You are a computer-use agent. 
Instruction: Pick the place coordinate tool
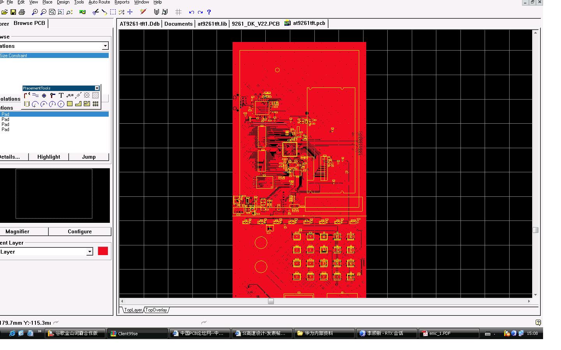(70, 95)
